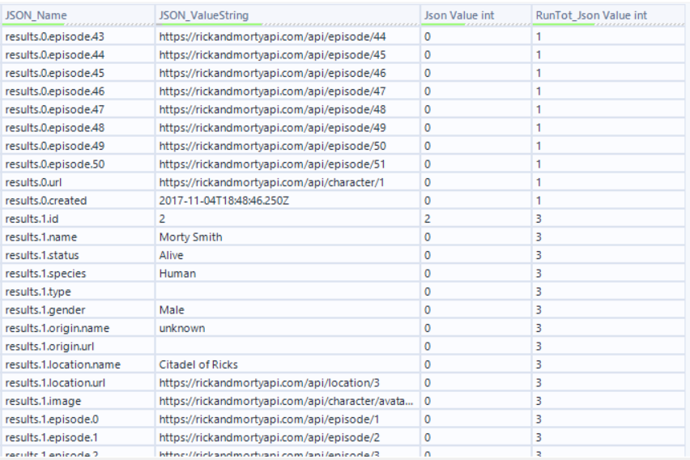
Task: Click the Json Value int column header
Action: point(475,15)
